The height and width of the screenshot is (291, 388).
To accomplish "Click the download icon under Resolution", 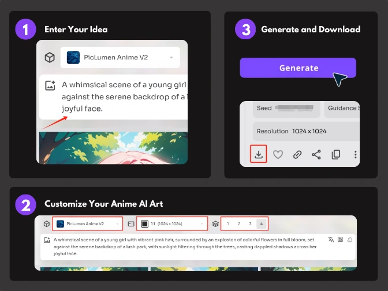I will [259, 154].
